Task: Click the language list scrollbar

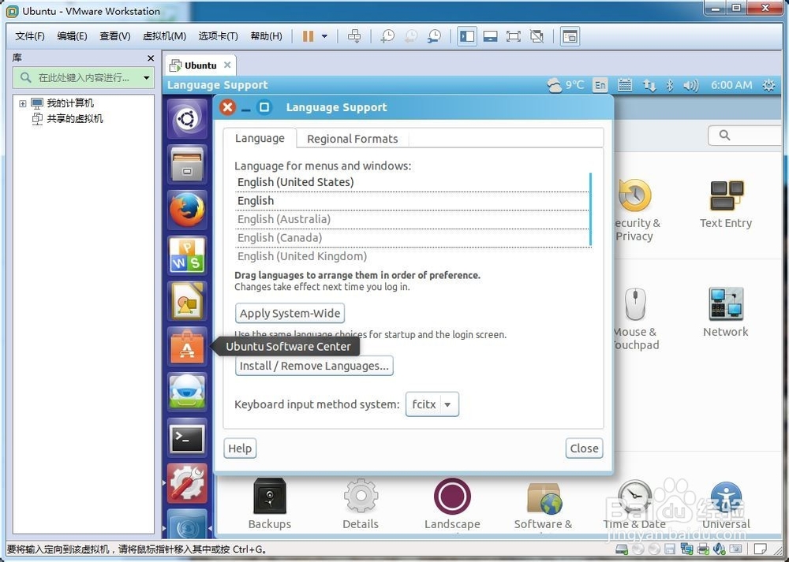Action: coord(590,209)
